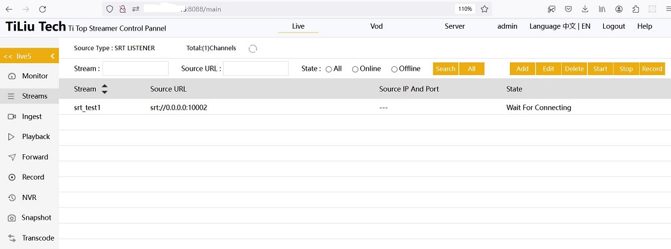Screen dimensions: 671x249
Task: Select the Online state radio button
Action: pyautogui.click(x=355, y=69)
